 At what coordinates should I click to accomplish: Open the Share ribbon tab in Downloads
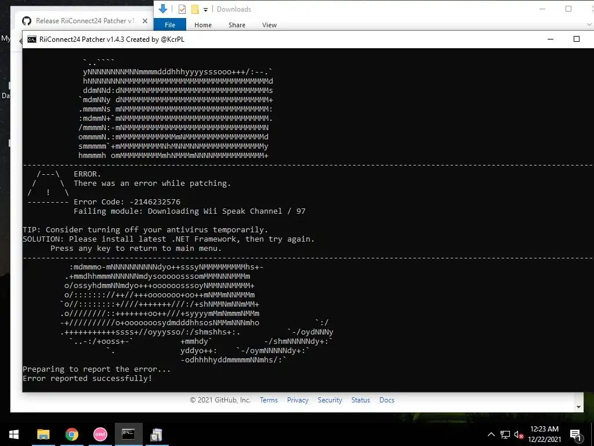pos(237,24)
